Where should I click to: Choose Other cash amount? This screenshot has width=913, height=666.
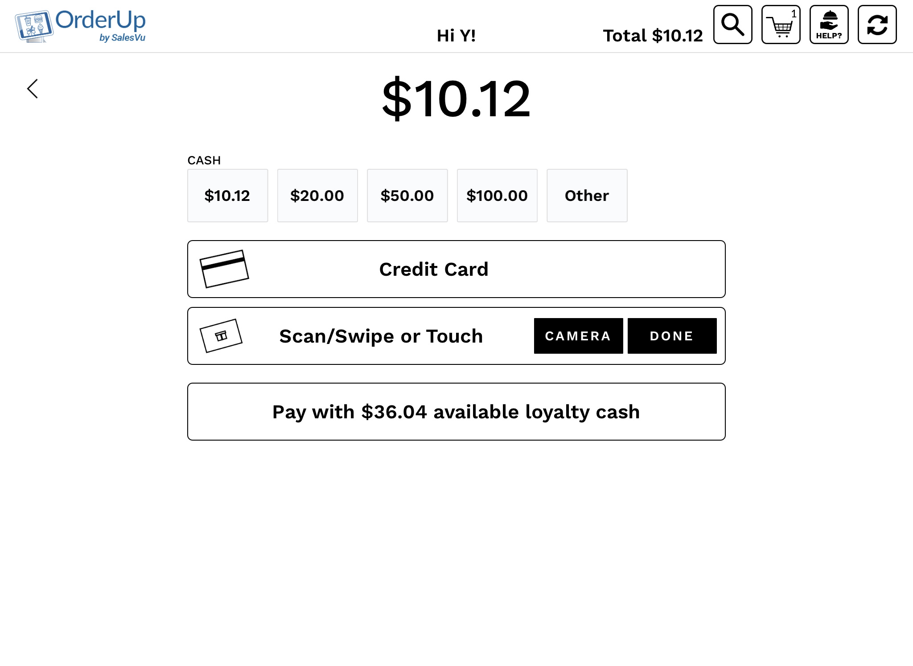pos(587,195)
